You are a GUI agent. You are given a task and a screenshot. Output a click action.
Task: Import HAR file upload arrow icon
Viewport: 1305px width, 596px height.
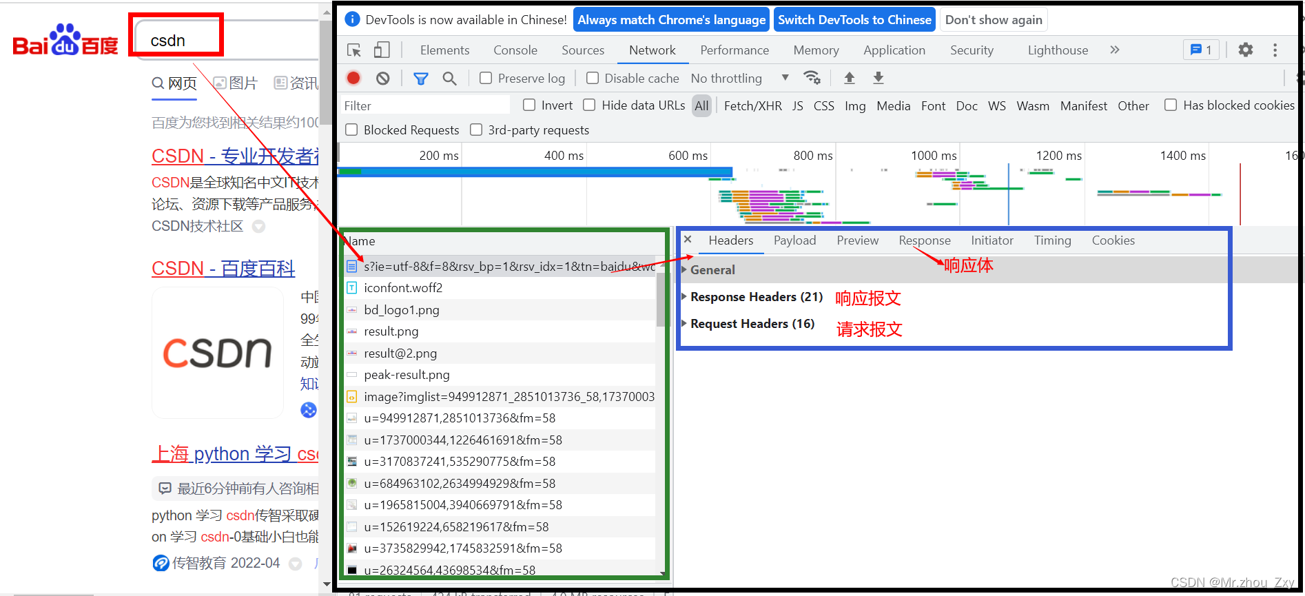tap(850, 78)
